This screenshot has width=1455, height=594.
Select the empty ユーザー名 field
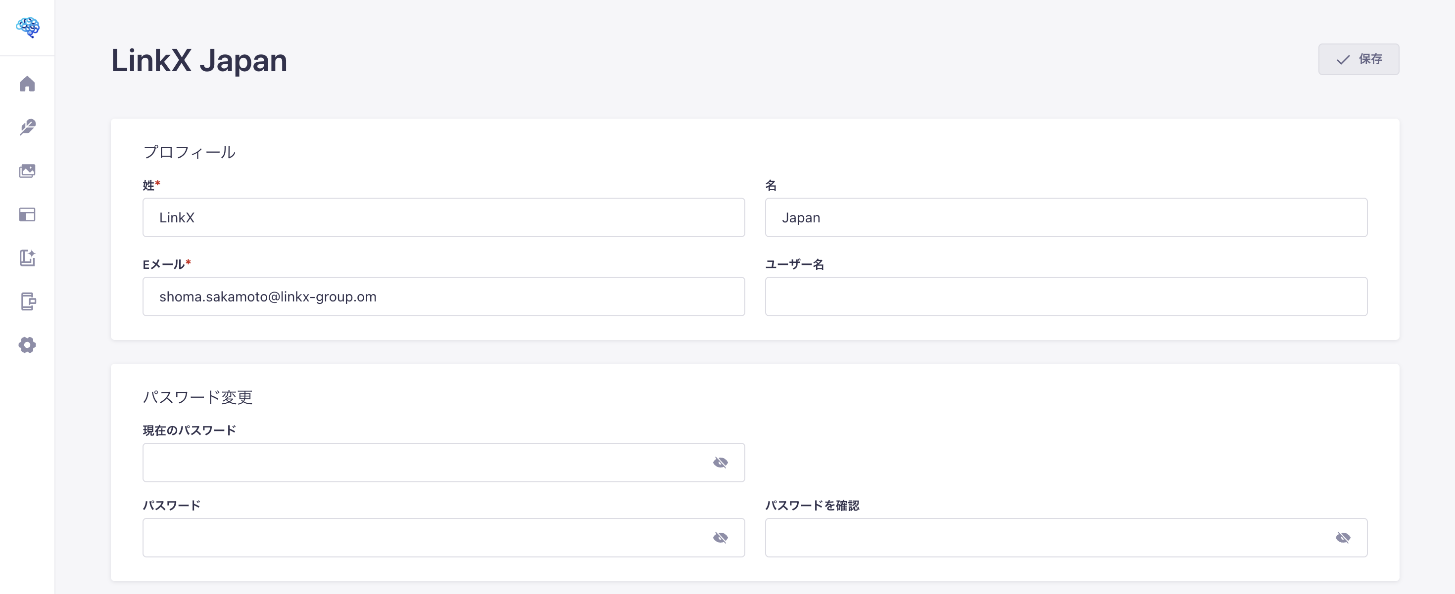tap(1065, 297)
